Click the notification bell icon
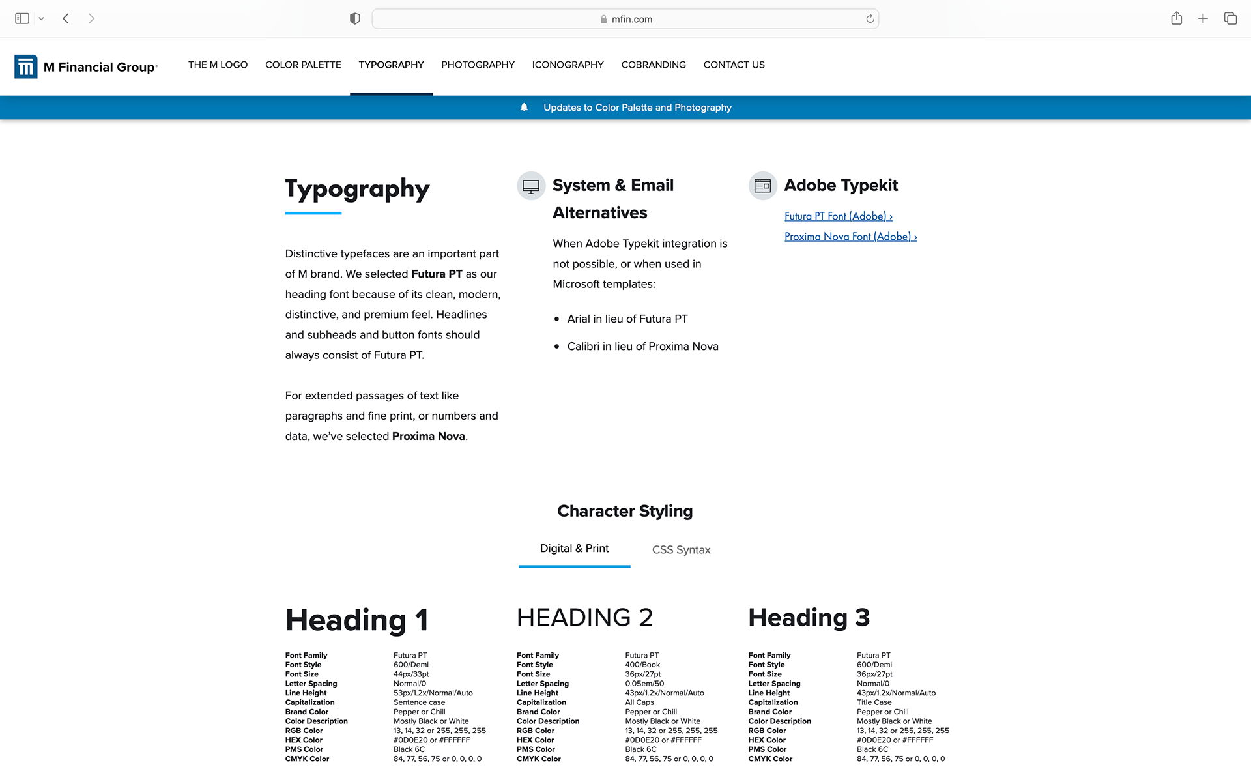This screenshot has height=782, width=1251. tap(524, 108)
